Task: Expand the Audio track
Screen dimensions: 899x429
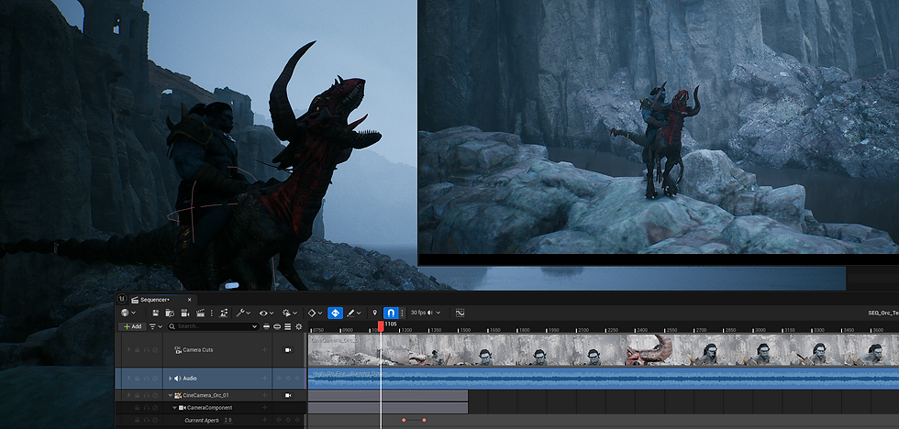Action: (170, 378)
